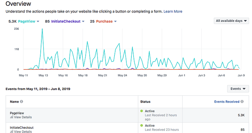Open the Events filter dropdown
This screenshot has width=252, height=133.
click(238, 89)
